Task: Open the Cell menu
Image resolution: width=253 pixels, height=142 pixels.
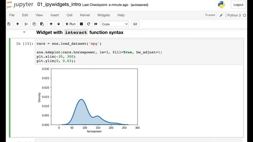Action: (70, 15)
